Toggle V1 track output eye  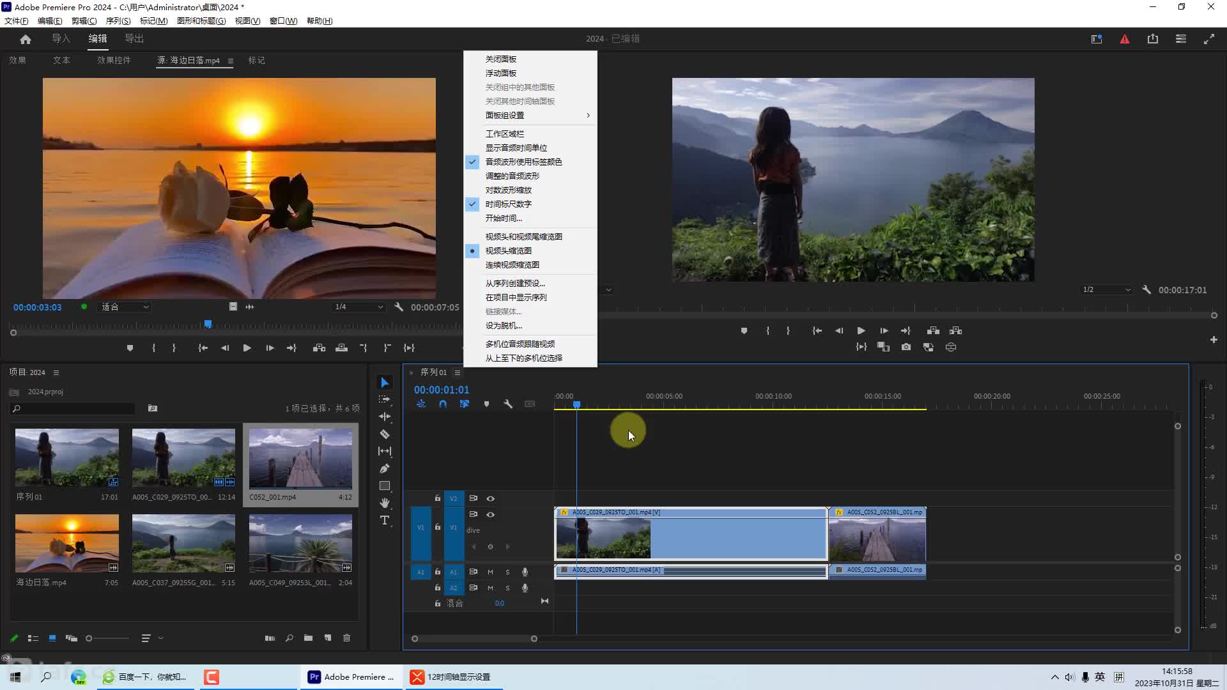491,514
